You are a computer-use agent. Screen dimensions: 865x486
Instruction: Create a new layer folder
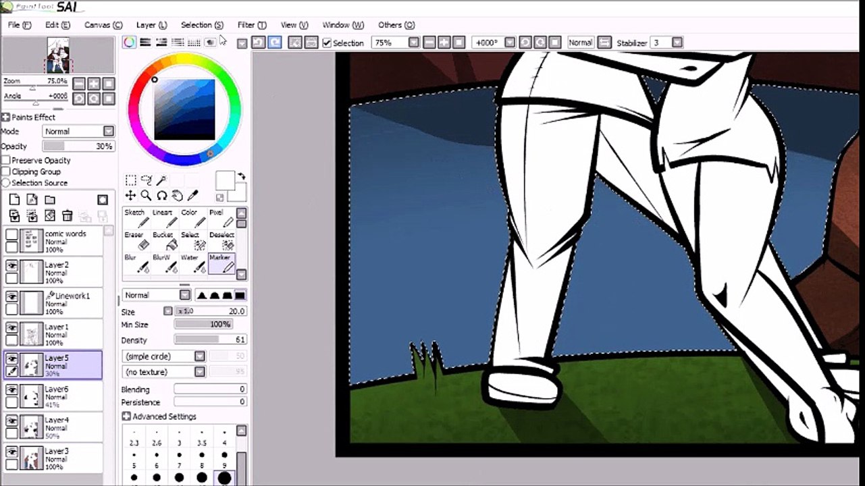point(50,200)
